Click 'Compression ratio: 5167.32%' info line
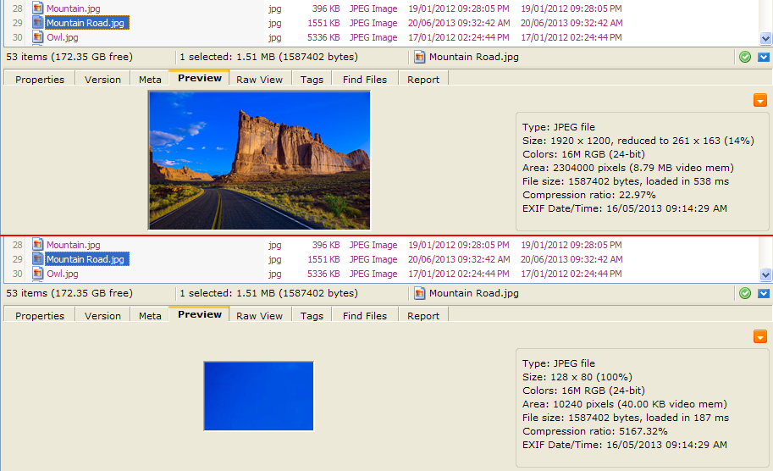Screen dimensions: 773x471 pyautogui.click(x=595, y=431)
